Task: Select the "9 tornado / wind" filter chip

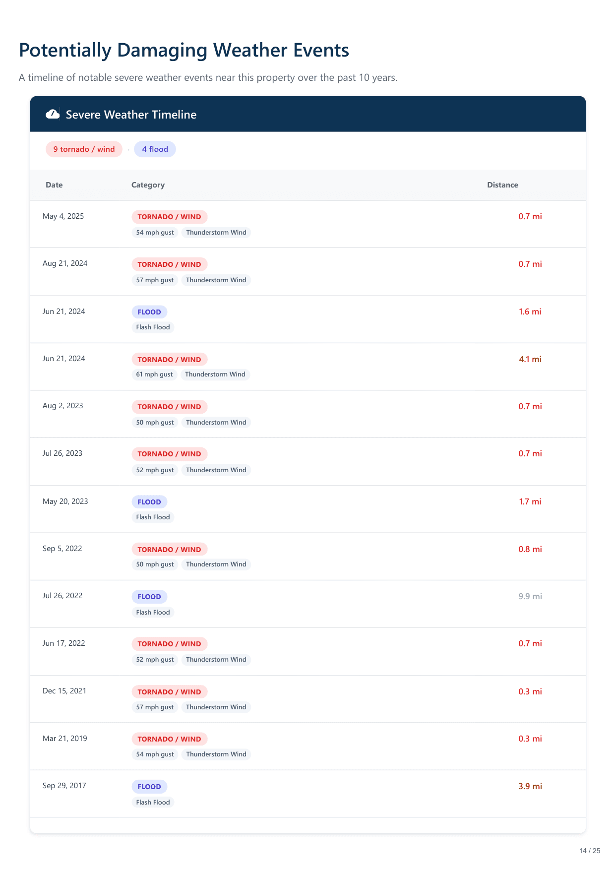Action: [x=84, y=149]
